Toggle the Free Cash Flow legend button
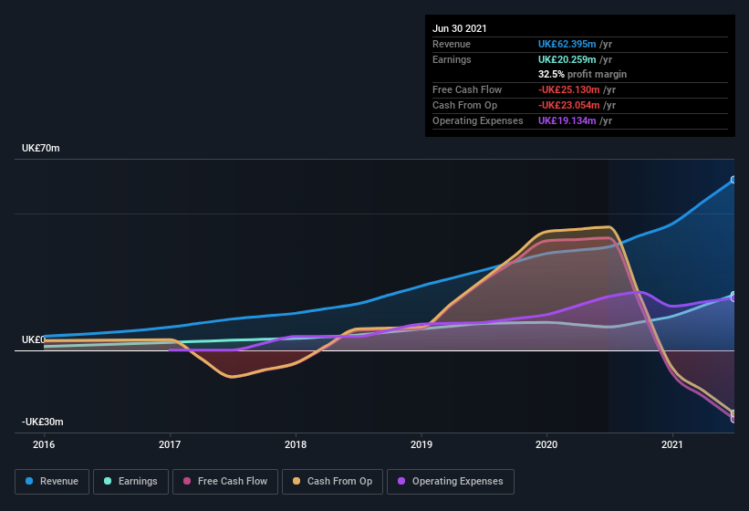Image resolution: width=749 pixels, height=511 pixels. pos(225,482)
